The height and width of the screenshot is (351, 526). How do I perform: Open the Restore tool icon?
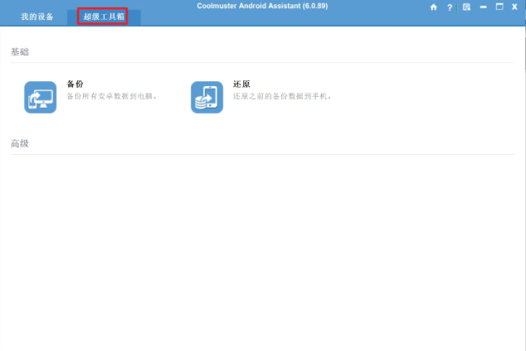tap(207, 97)
